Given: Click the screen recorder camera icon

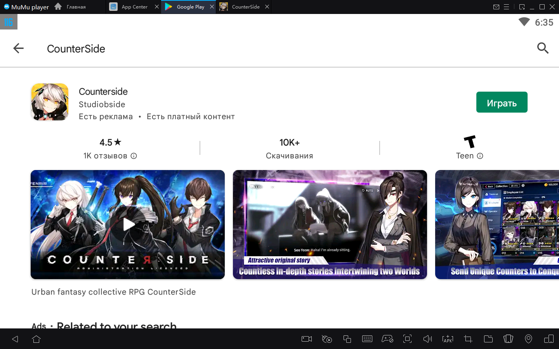Looking at the screenshot, I should click(307, 339).
